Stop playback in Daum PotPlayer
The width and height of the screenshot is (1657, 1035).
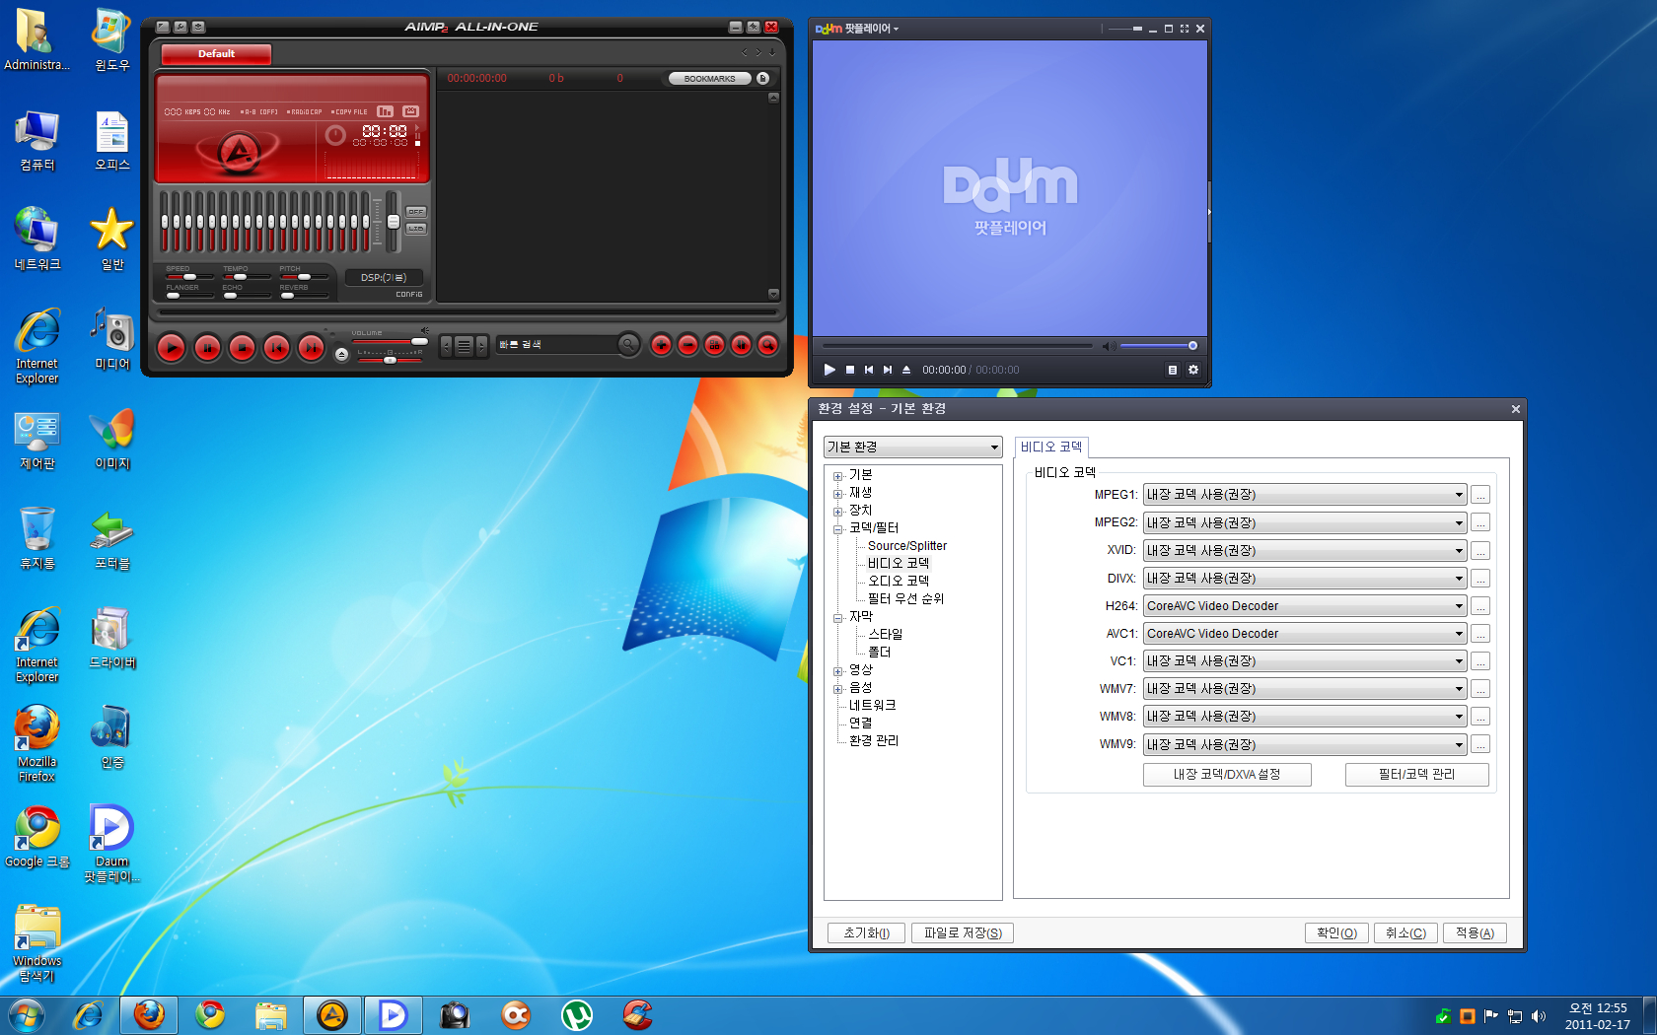coord(850,370)
